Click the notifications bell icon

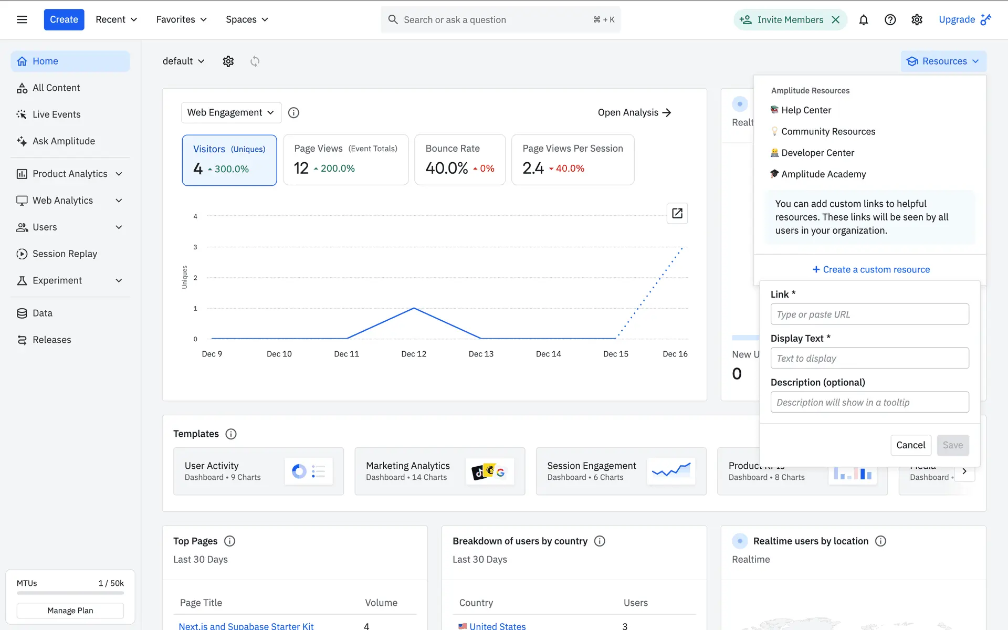tap(863, 19)
